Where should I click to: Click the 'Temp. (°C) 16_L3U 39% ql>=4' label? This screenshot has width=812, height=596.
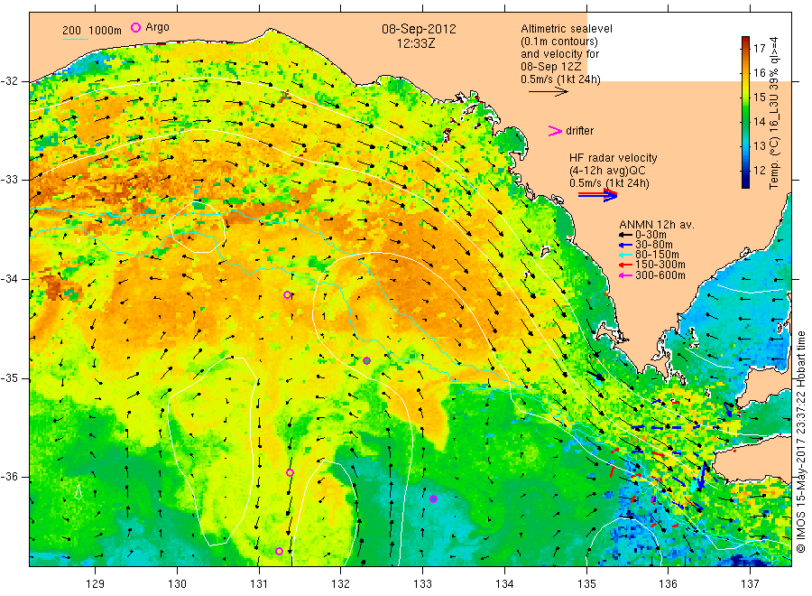click(x=774, y=113)
